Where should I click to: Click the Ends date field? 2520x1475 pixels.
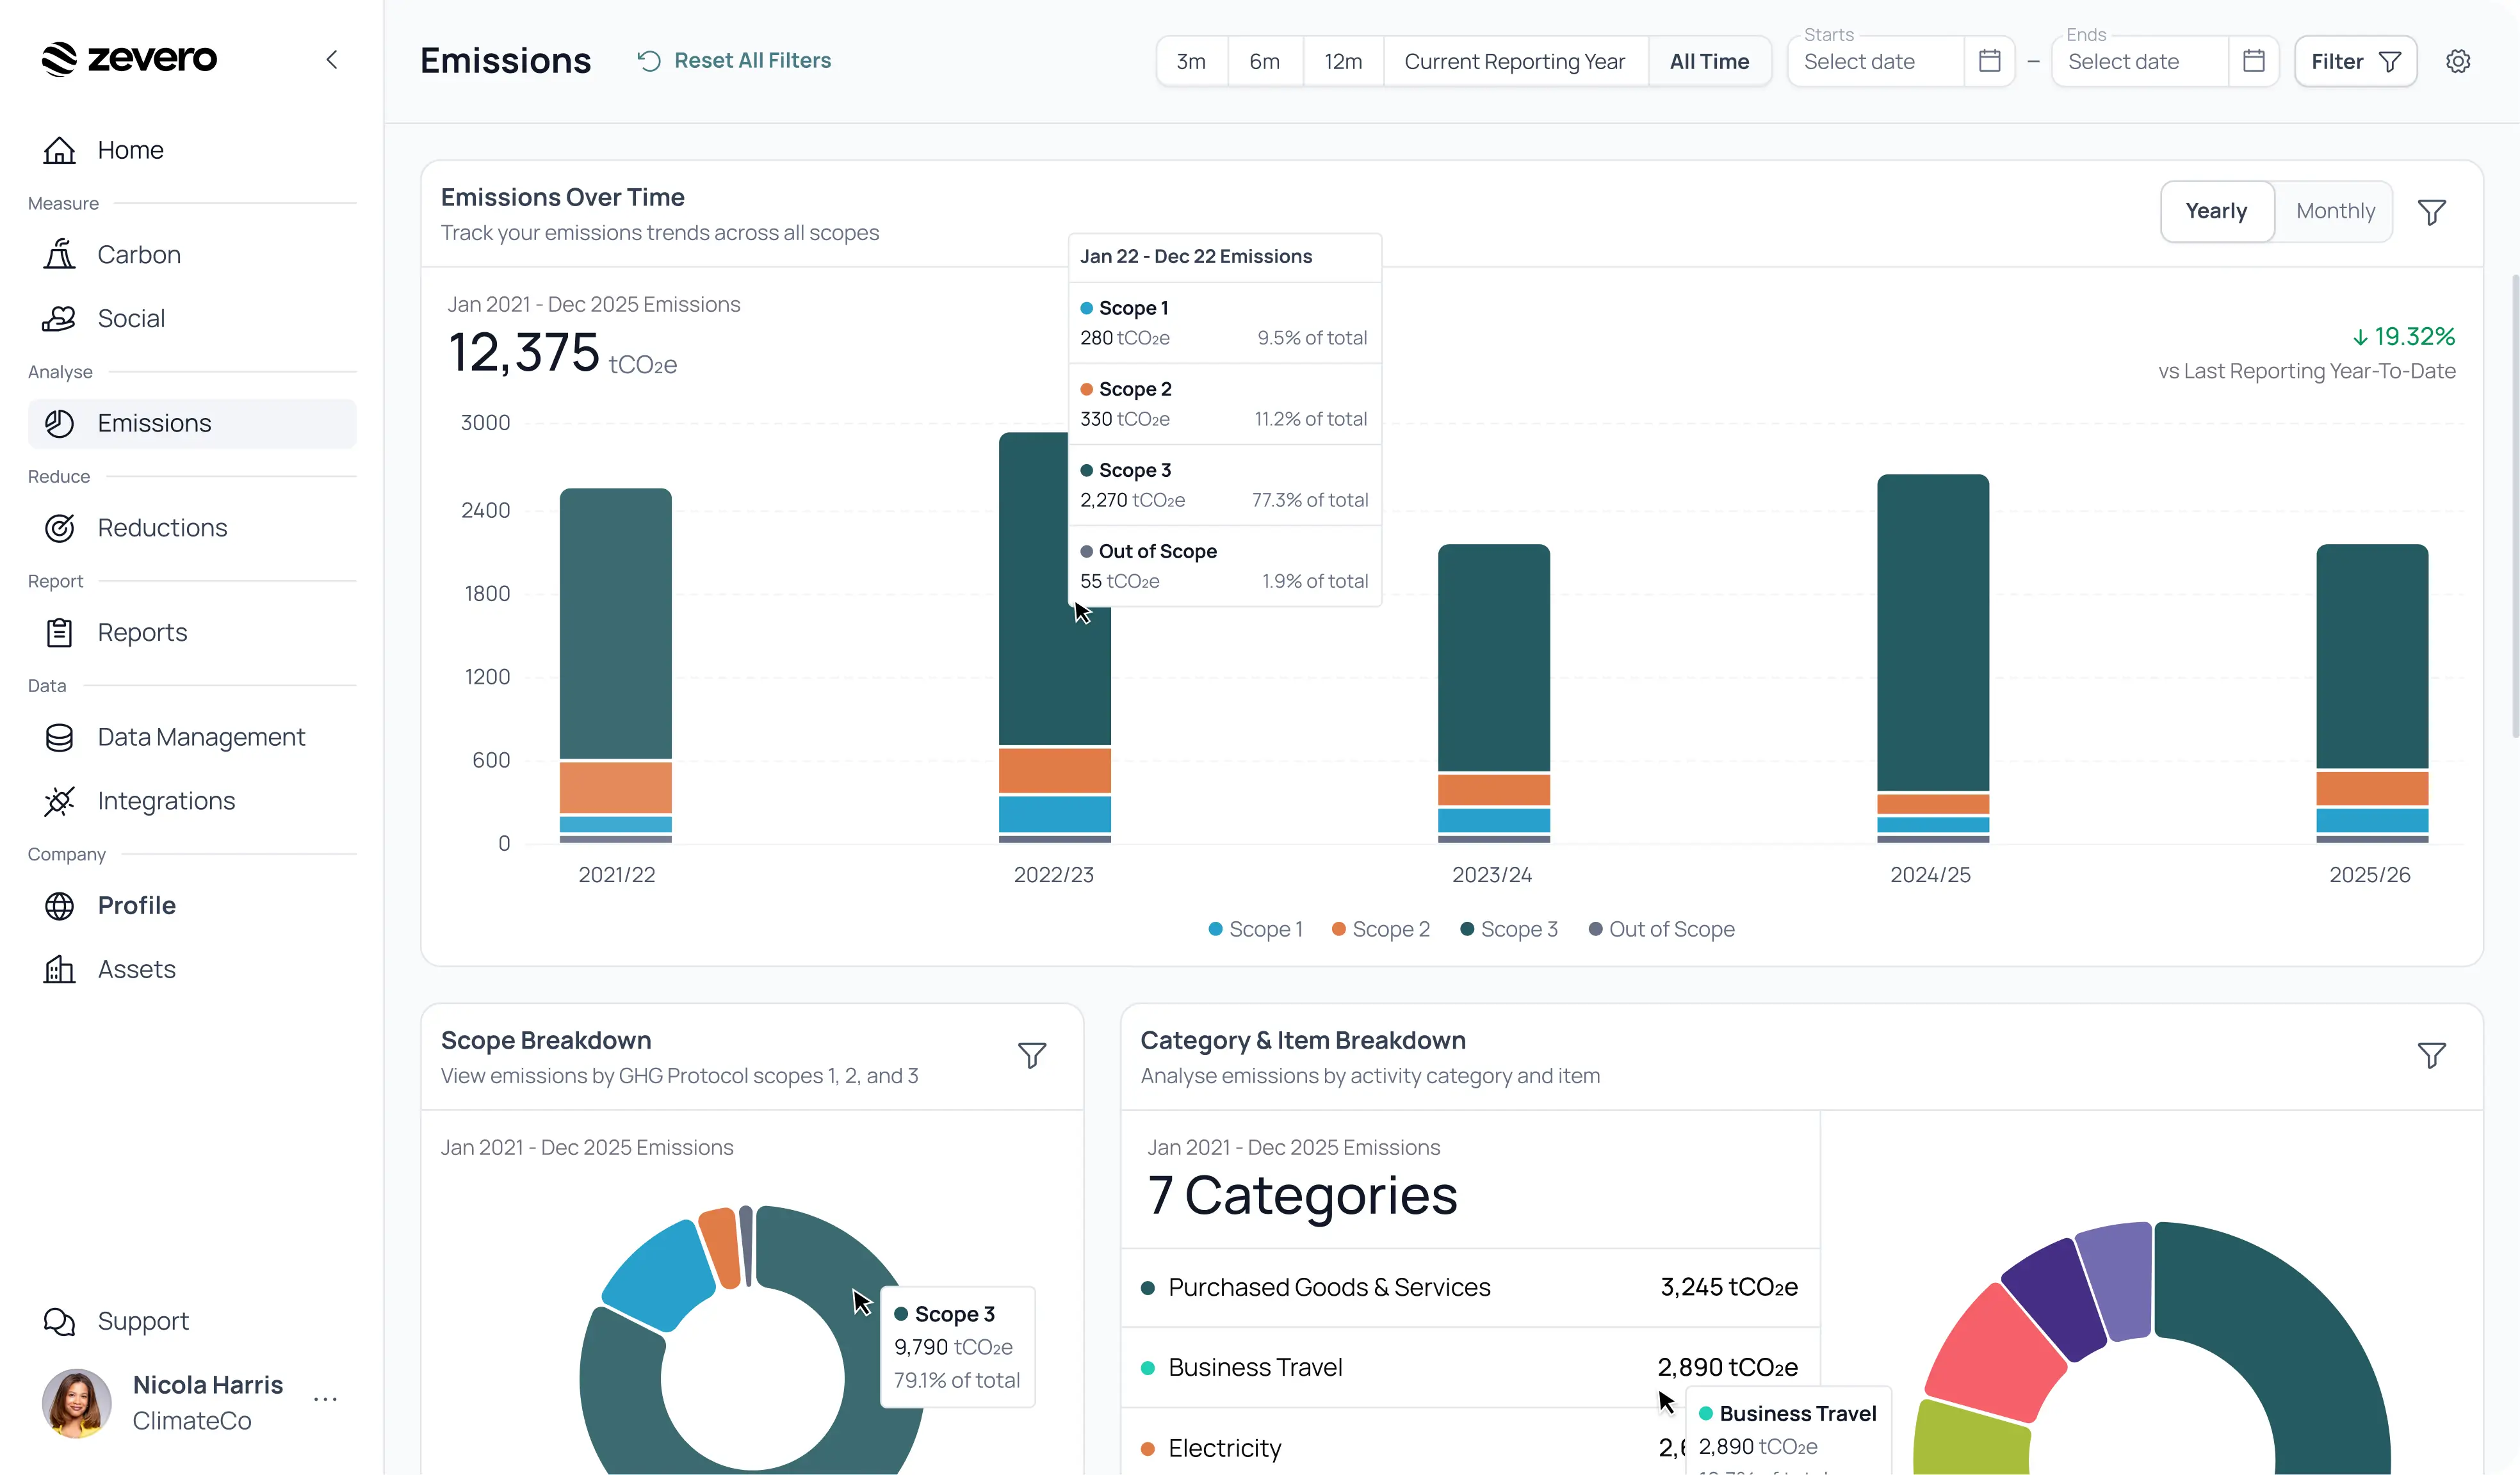(2140, 62)
